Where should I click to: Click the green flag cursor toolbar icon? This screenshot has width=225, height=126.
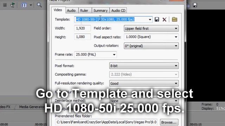[x=13, y=5]
